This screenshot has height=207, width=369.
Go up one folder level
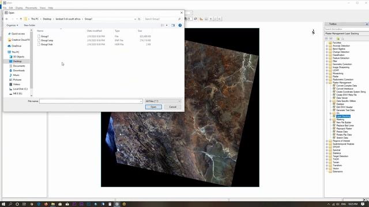[x=21, y=19]
